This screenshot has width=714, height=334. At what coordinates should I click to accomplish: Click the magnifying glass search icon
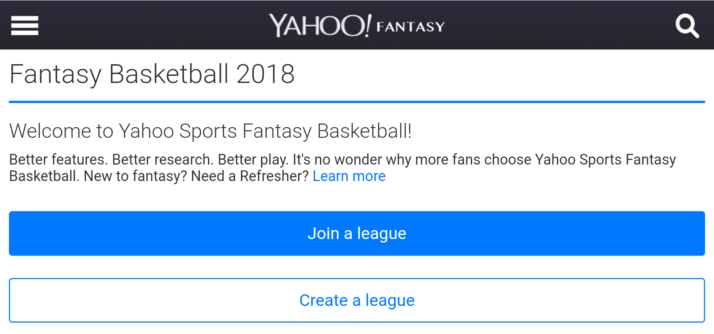687,26
